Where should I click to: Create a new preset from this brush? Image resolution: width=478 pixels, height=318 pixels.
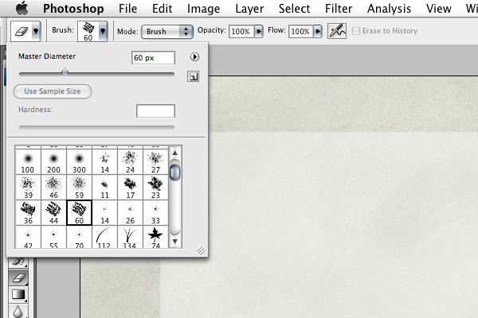click(x=193, y=76)
